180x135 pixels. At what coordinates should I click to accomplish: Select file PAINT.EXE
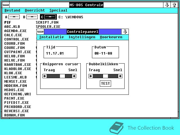pos(14,98)
